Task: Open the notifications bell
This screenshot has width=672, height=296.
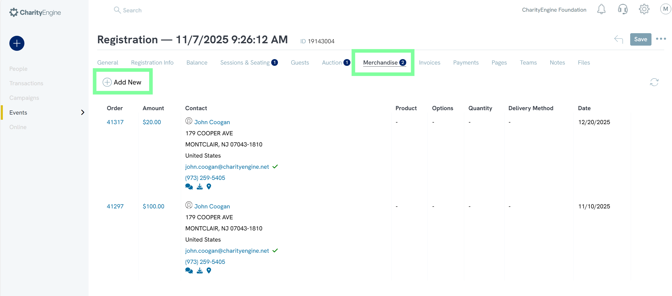Action: click(601, 9)
